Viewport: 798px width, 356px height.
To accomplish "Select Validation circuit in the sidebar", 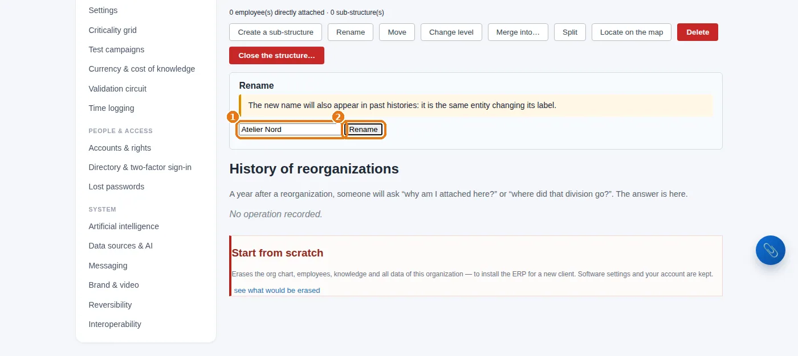I will pyautogui.click(x=117, y=89).
